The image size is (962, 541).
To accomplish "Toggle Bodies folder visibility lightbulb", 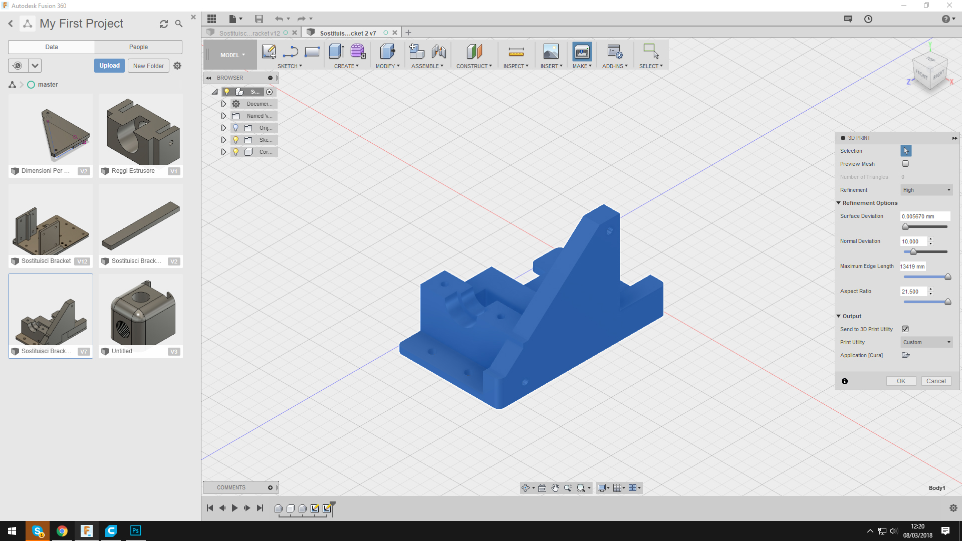I will click(235, 152).
